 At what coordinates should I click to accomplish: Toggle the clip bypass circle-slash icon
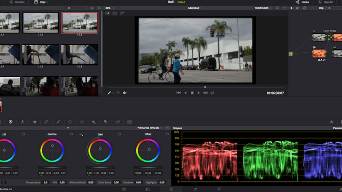304,8
